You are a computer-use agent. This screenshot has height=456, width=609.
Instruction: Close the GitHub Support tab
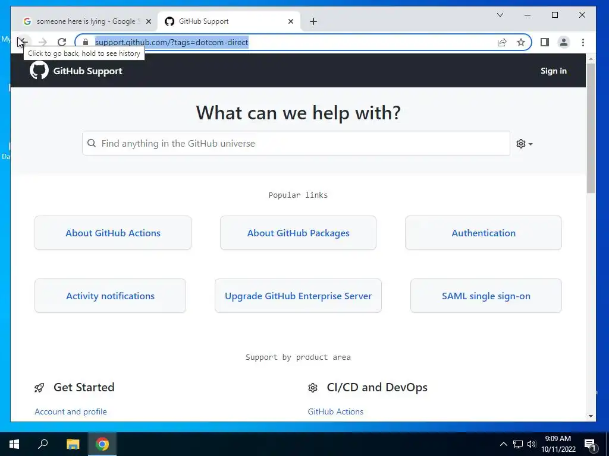pyautogui.click(x=290, y=21)
